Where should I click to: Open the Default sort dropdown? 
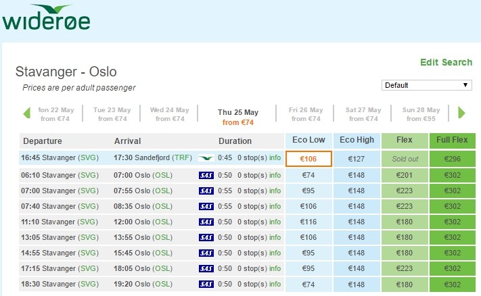coord(426,85)
